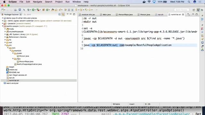Close the runinitial.sh editor tab
The width and height of the screenshot is (205, 115).
(x=183, y=14)
